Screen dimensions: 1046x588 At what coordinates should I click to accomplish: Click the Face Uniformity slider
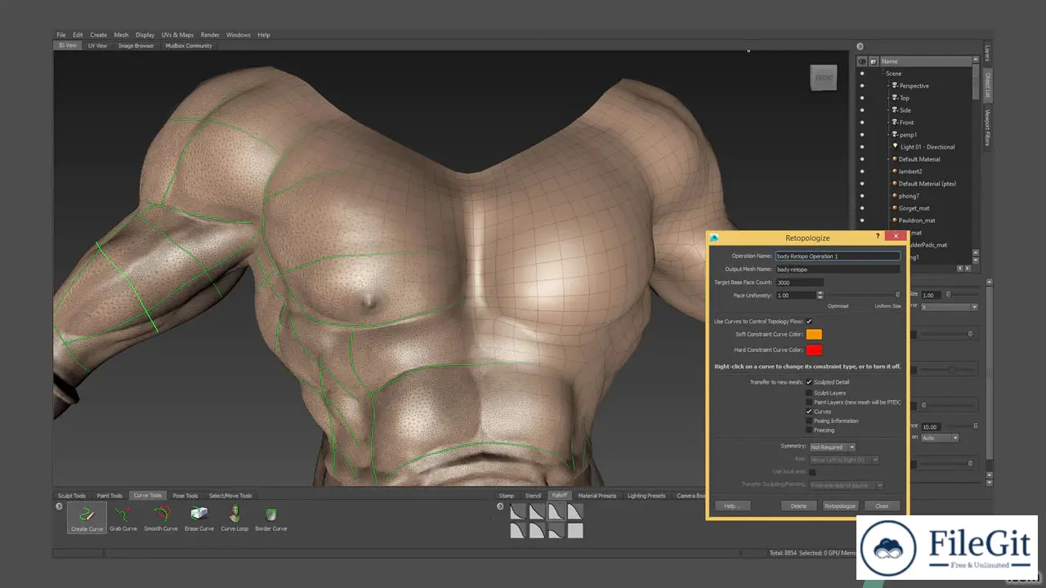point(863,295)
